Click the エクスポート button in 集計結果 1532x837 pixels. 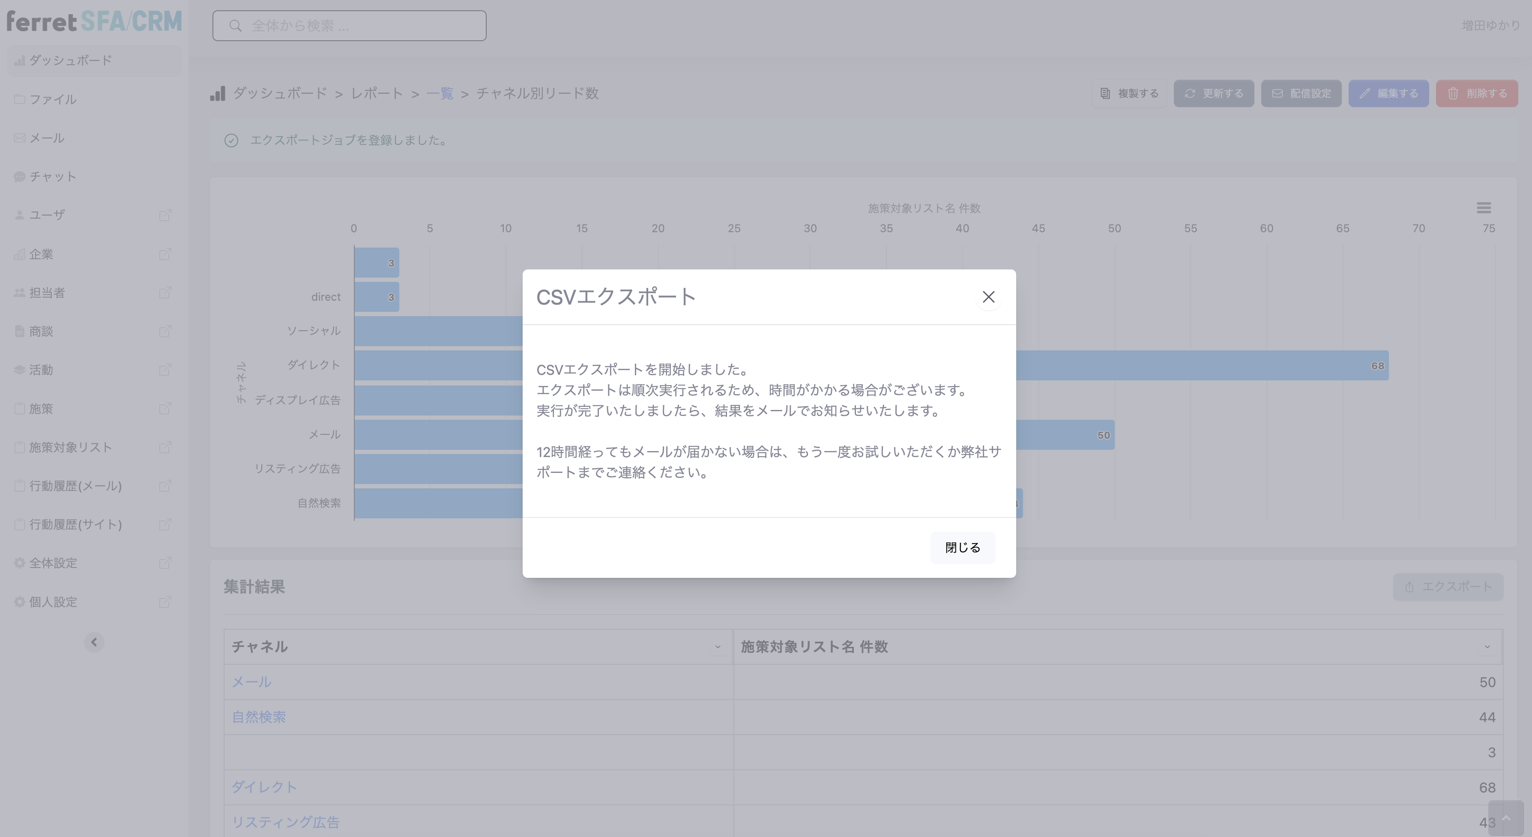(1448, 587)
